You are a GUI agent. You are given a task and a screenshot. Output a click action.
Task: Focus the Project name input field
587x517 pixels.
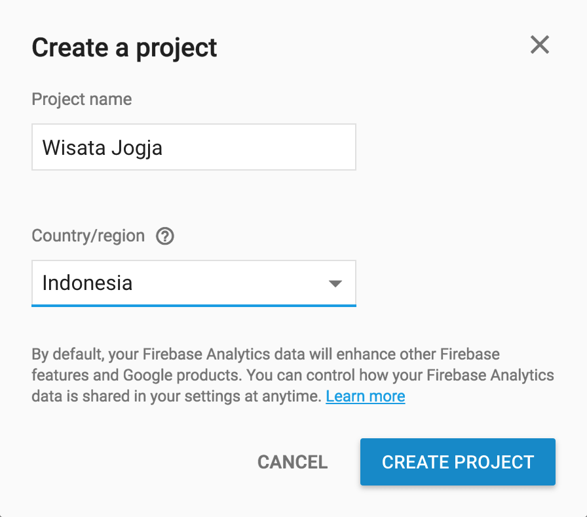coord(193,147)
